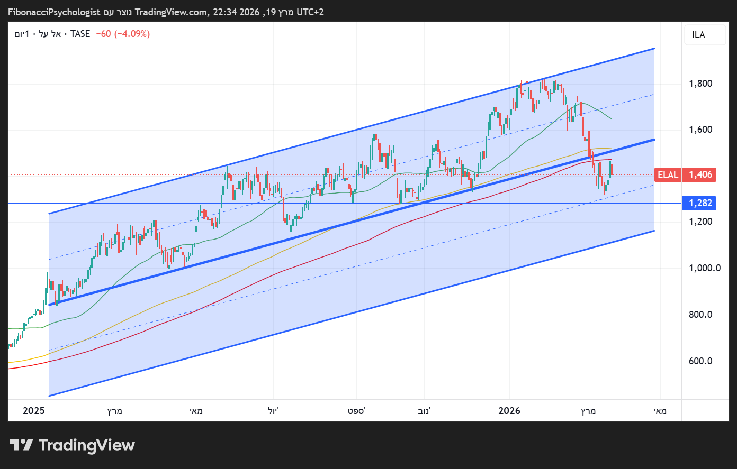Click the TASE exchange label
The height and width of the screenshot is (469, 737).
pyautogui.click(x=80, y=34)
